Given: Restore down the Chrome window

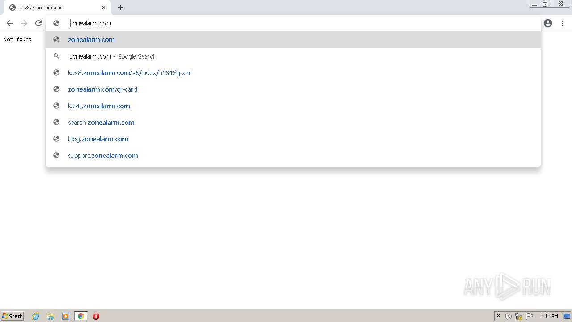Looking at the screenshot, I should pyautogui.click(x=546, y=4).
